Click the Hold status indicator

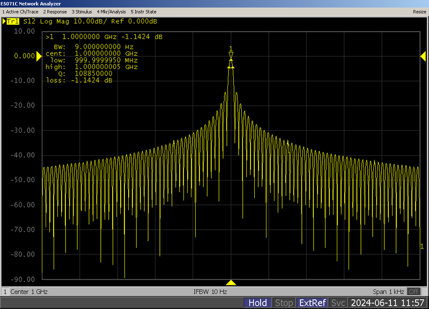pyautogui.click(x=258, y=303)
